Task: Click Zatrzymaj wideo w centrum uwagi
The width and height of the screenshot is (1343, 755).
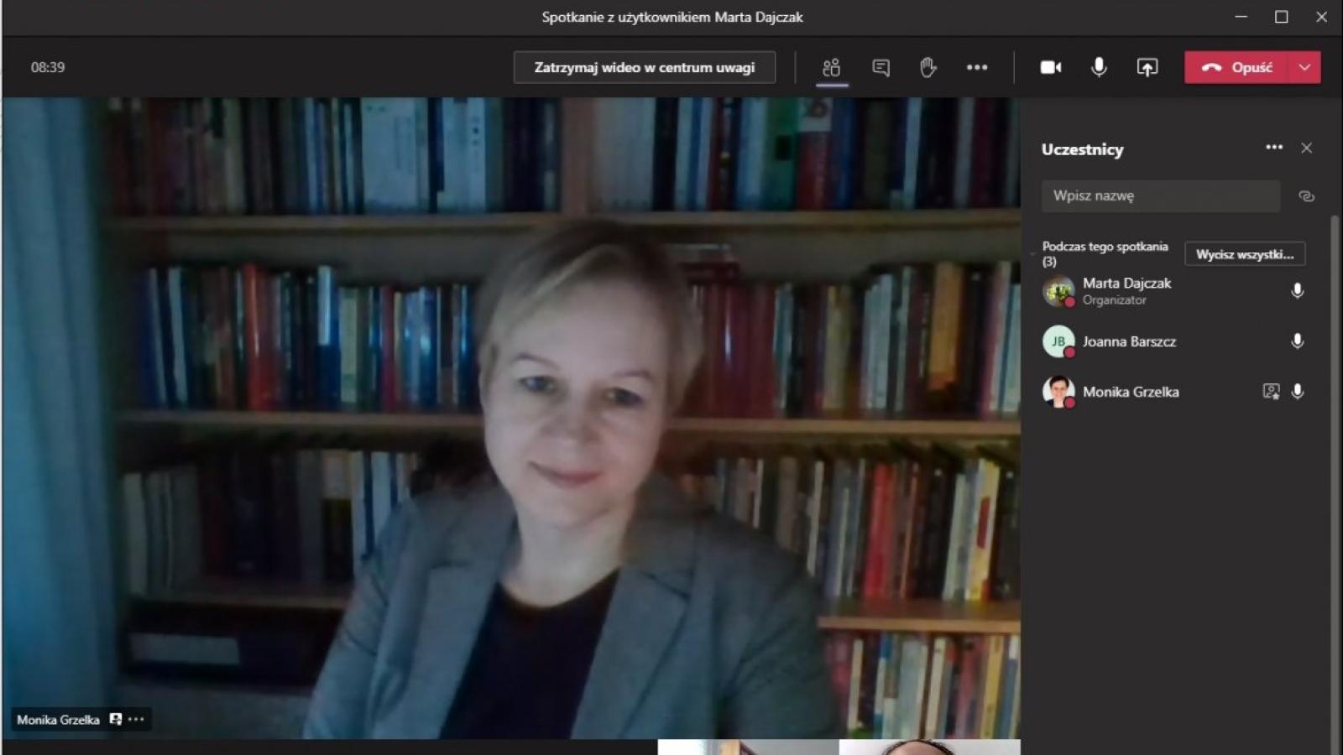Action: (644, 67)
